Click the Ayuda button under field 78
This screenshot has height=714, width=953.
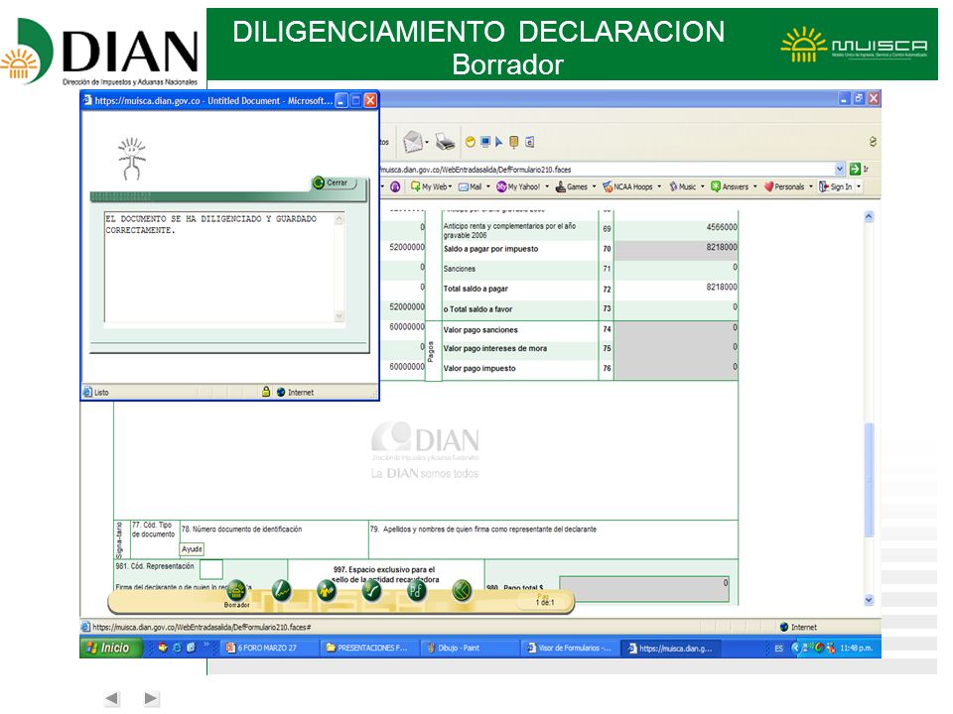click(192, 548)
